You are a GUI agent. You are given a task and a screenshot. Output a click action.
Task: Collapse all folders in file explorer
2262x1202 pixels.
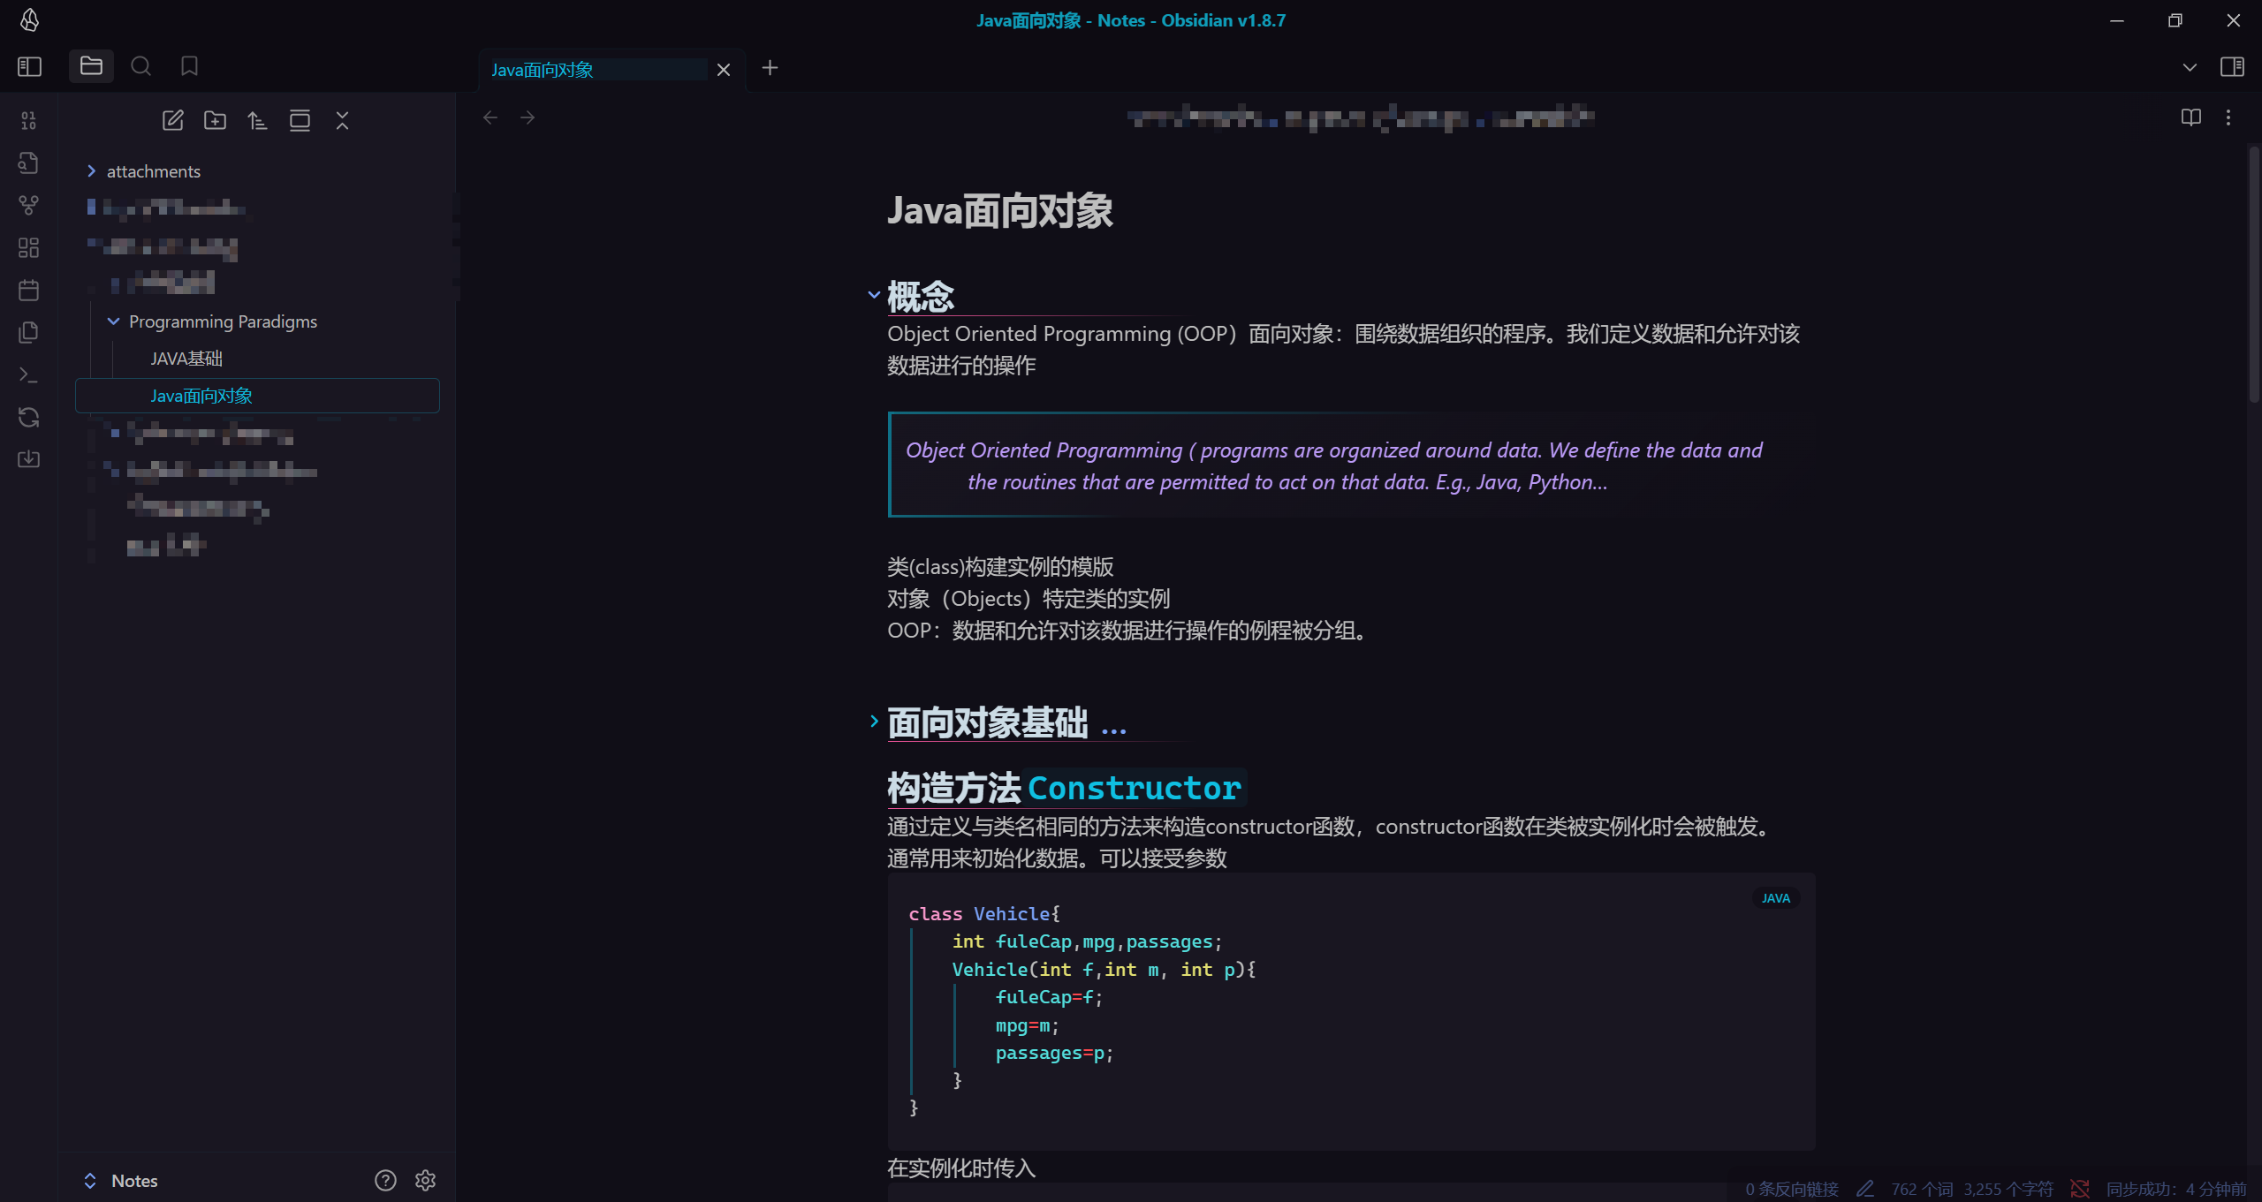pyautogui.click(x=342, y=120)
